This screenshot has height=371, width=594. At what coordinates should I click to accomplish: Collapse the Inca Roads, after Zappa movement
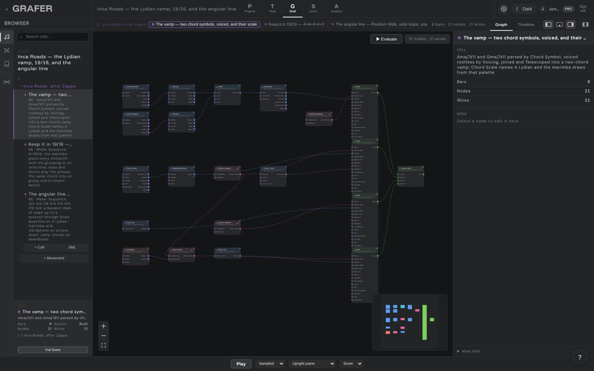click(x=48, y=86)
